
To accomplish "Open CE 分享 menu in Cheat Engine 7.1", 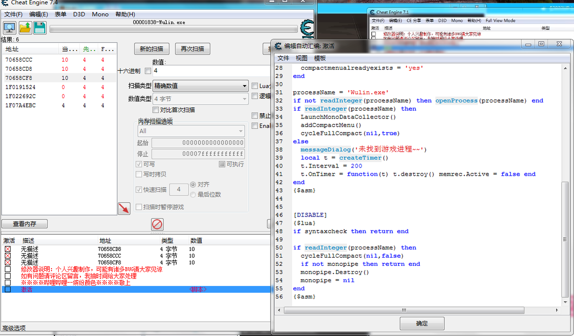I will click(x=414, y=21).
